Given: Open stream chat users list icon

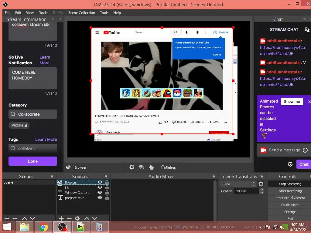Looking at the screenshot, I should click(x=307, y=29).
